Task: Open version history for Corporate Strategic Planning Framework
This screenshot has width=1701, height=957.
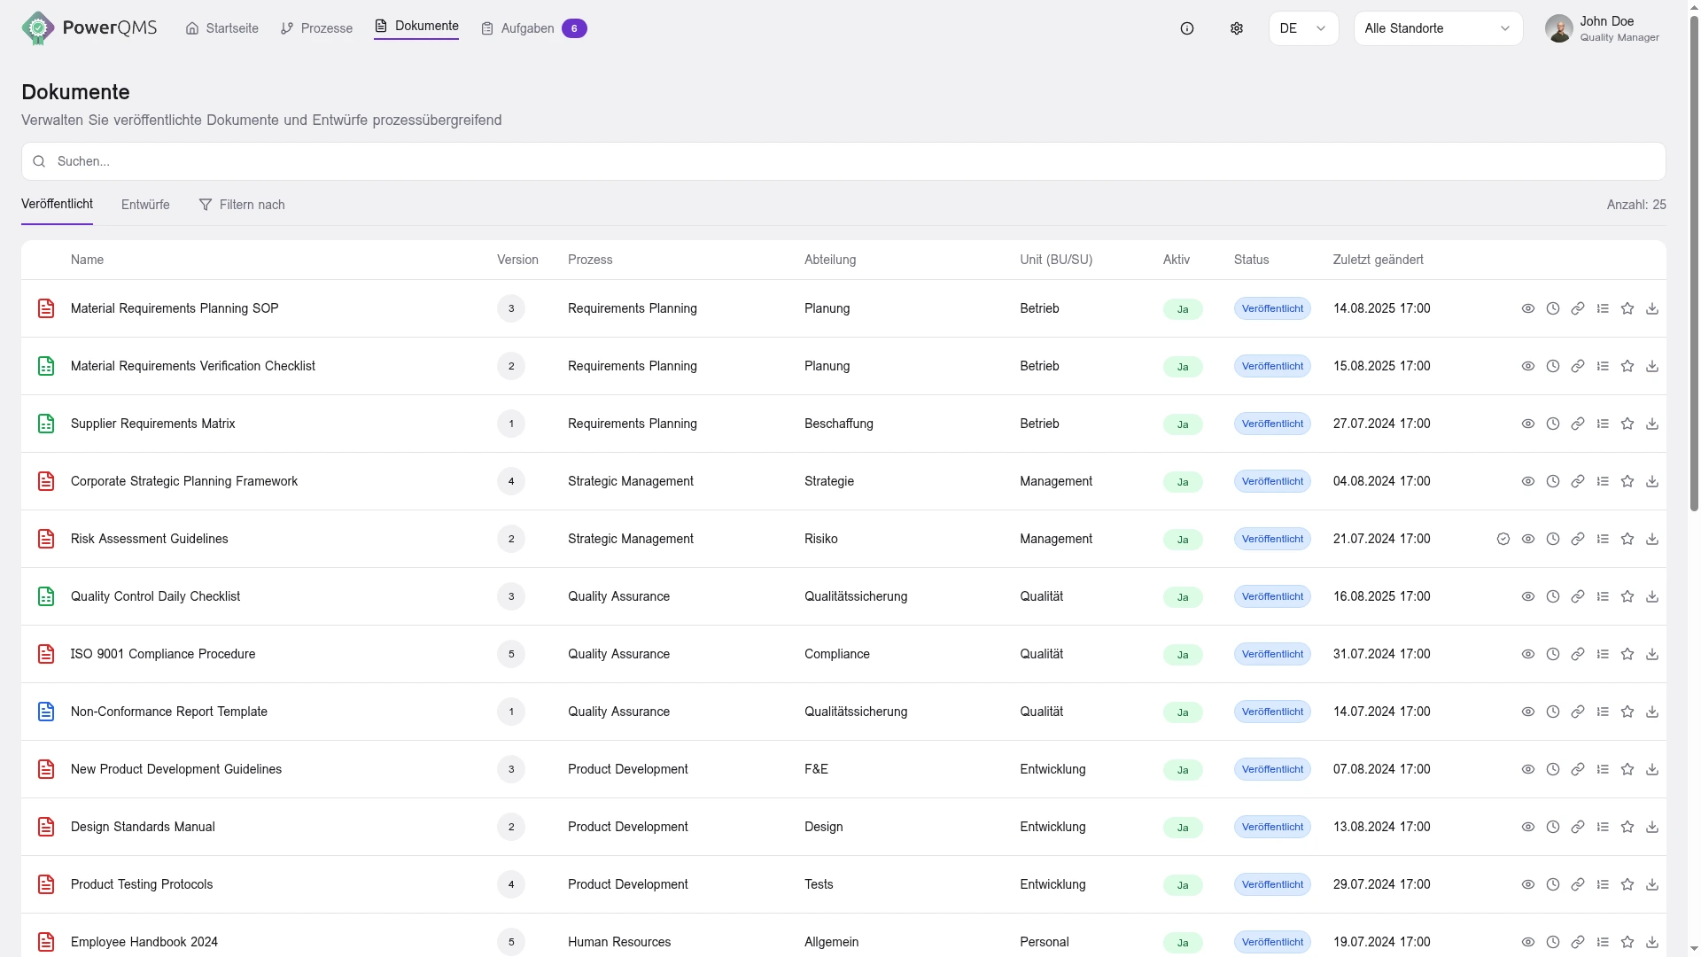Action: tap(1553, 481)
